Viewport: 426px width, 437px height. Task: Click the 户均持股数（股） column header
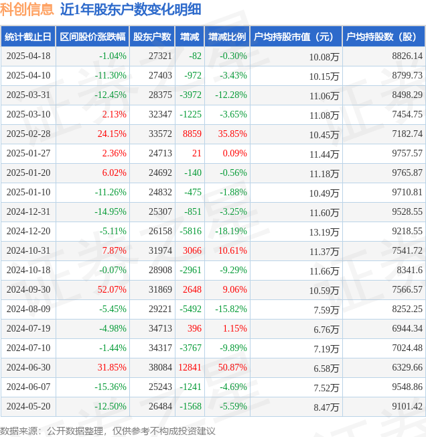click(384, 36)
